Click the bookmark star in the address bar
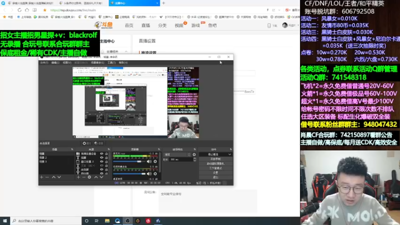 [44, 10]
